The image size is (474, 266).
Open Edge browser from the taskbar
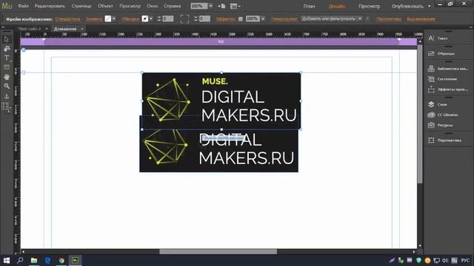(x=47, y=260)
